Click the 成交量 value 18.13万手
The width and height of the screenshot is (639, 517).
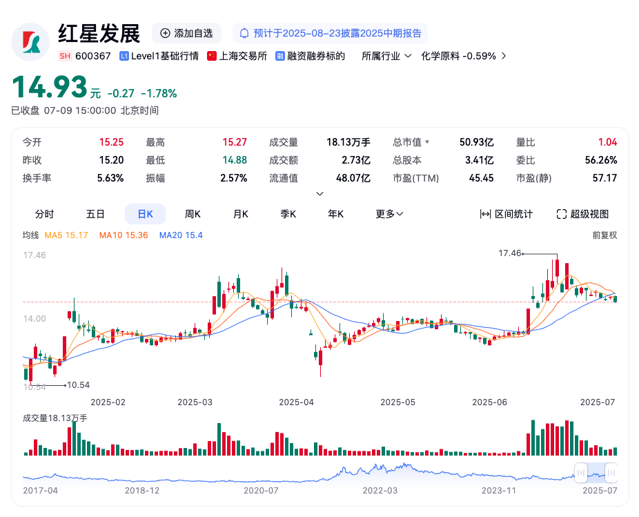coord(348,142)
